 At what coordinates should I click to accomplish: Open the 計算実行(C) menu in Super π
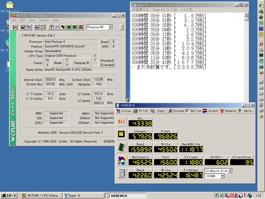click(141, 10)
